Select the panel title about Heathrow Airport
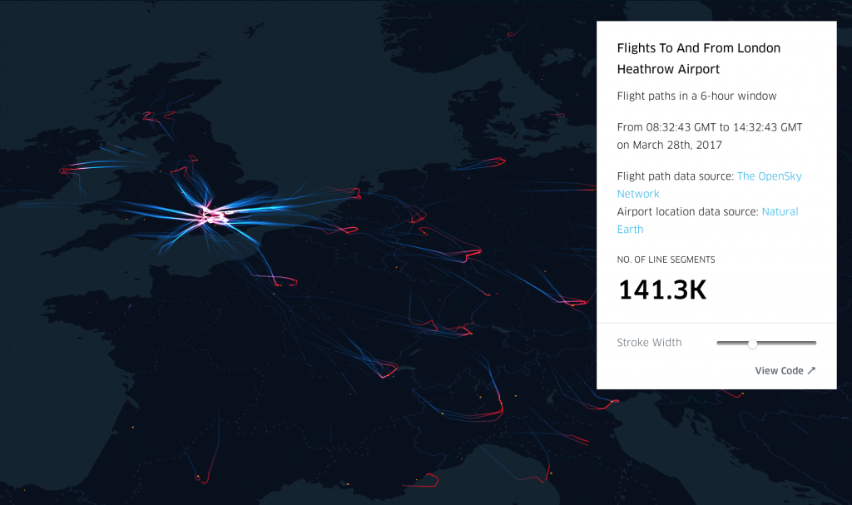Viewport: 852px width, 505px height. (x=698, y=58)
